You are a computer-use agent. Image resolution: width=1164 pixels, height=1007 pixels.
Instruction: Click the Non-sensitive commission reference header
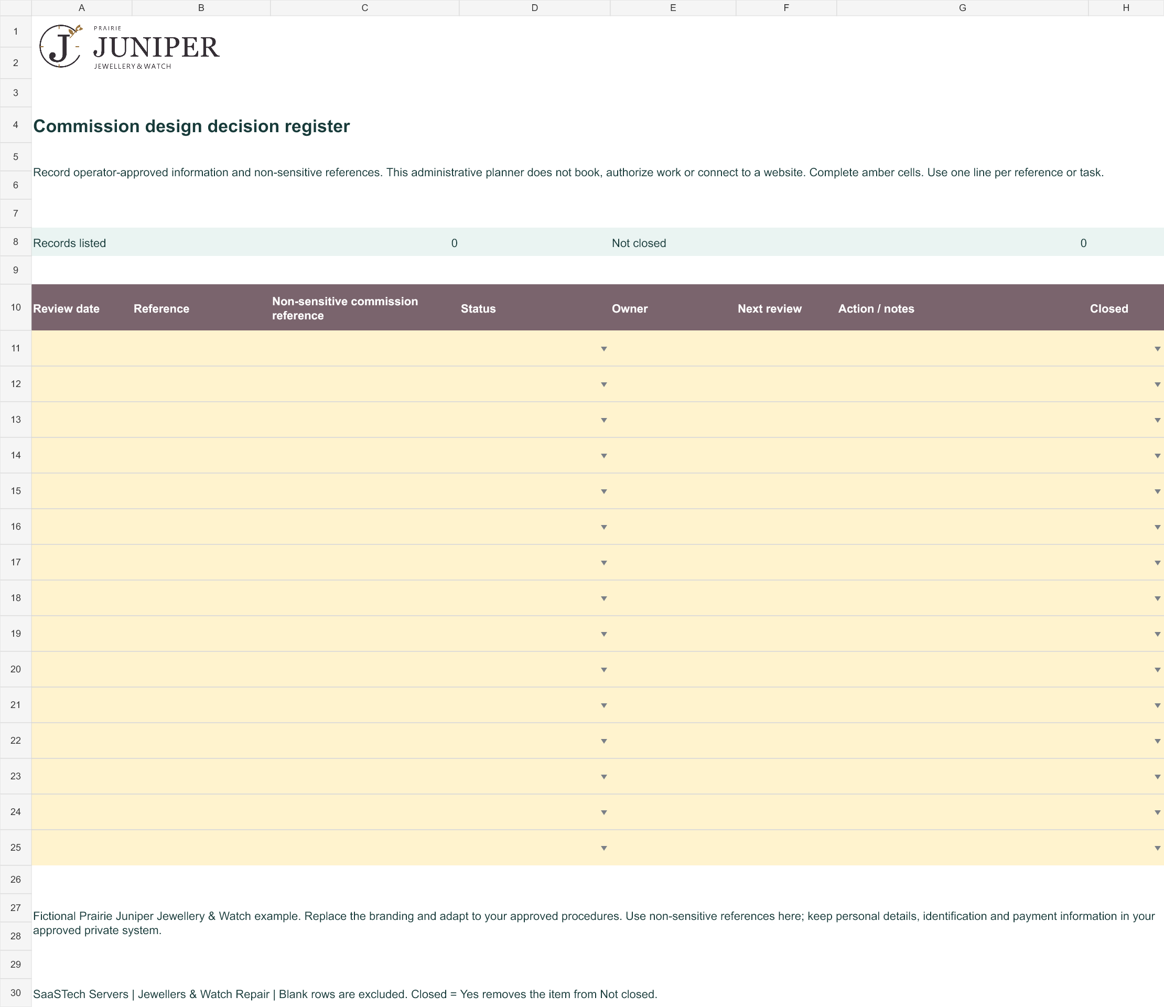(x=364, y=308)
